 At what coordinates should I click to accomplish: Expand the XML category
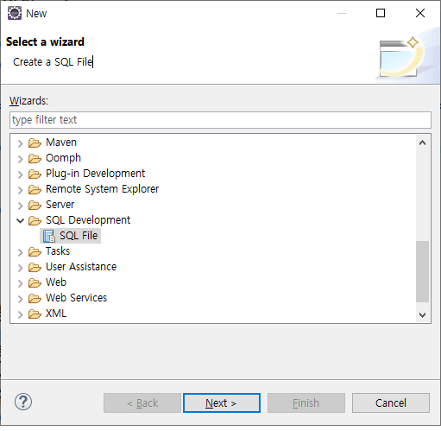click(x=20, y=314)
